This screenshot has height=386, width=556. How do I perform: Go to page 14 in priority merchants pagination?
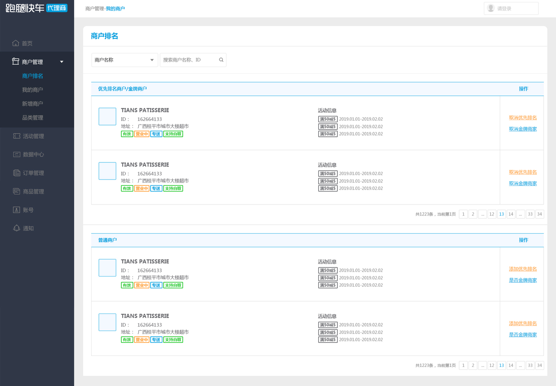click(x=511, y=214)
